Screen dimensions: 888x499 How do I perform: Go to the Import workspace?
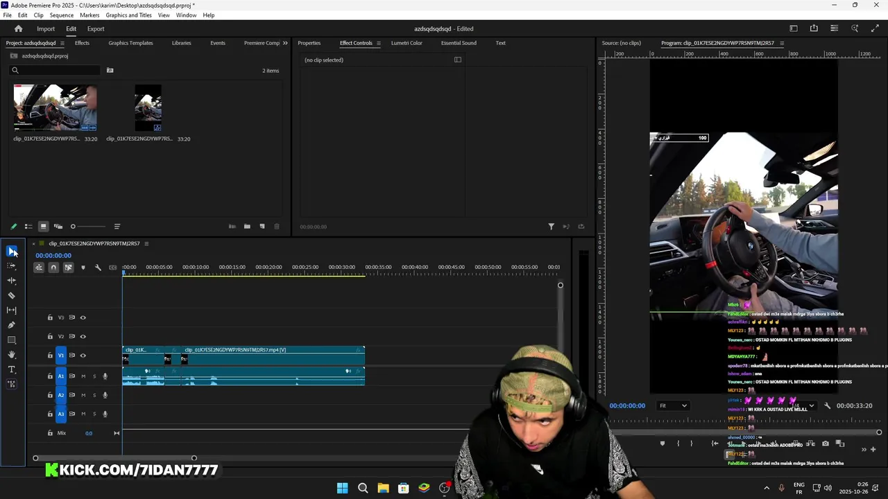46,29
